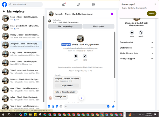This screenshot has width=159, height=117.
Task: Open emoji picker in message box
Action: (x=108, y=106)
